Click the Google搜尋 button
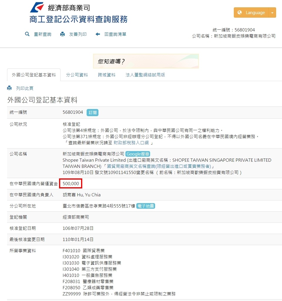 pyautogui.click(x=138, y=154)
